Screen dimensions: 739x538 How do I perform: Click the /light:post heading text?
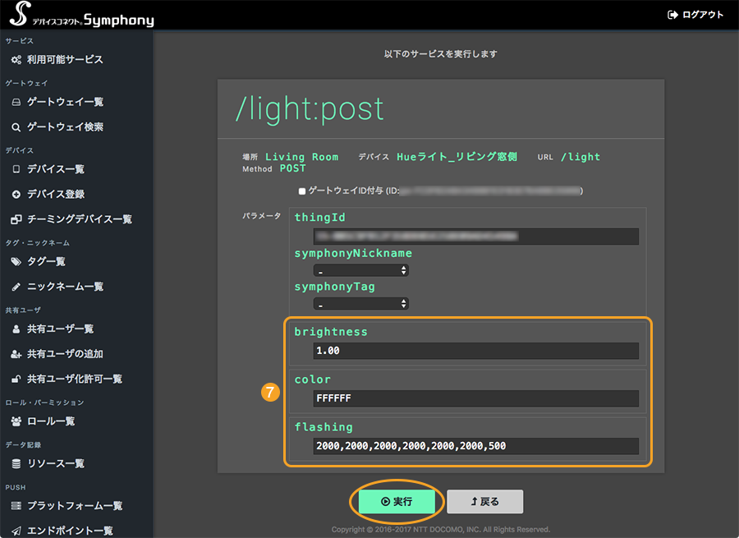310,109
